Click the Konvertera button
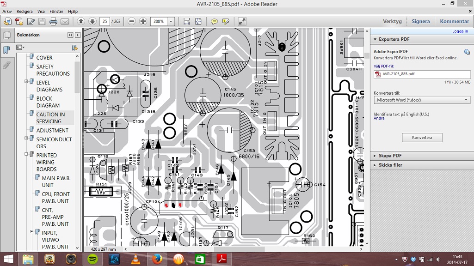The width and height of the screenshot is (474, 266). click(422, 138)
